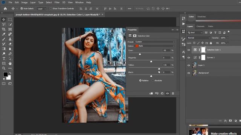
Task: Open the Filter menu
Action: 57,3
